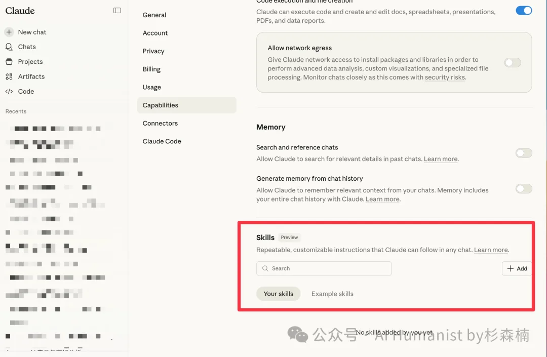Open Projects from the sidebar

pyautogui.click(x=30, y=62)
